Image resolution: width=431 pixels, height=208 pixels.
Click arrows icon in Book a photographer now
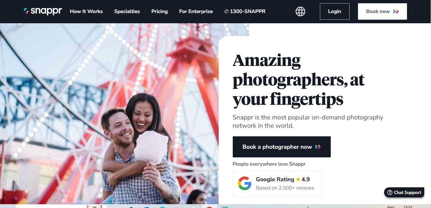click(x=318, y=147)
